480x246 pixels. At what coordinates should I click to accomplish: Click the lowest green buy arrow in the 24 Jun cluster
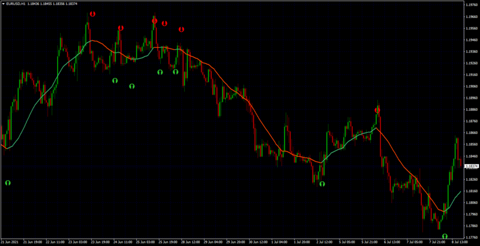point(131,86)
